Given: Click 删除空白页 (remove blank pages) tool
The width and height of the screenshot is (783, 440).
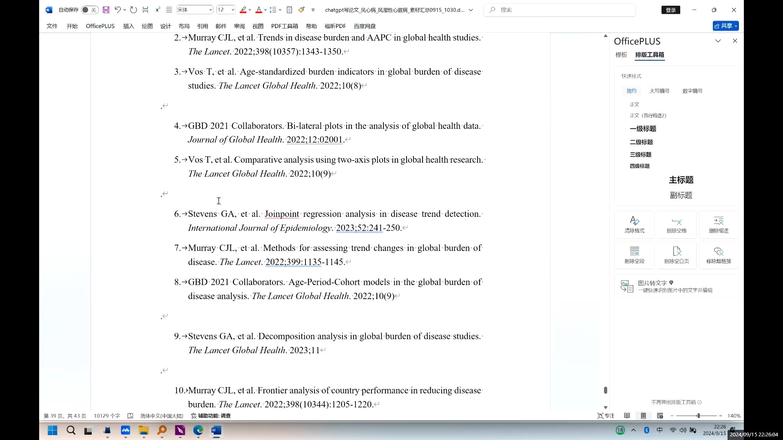Looking at the screenshot, I should click(x=677, y=255).
